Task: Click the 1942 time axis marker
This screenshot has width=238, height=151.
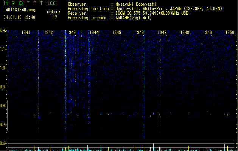Action: pyautogui.click(x=48, y=32)
